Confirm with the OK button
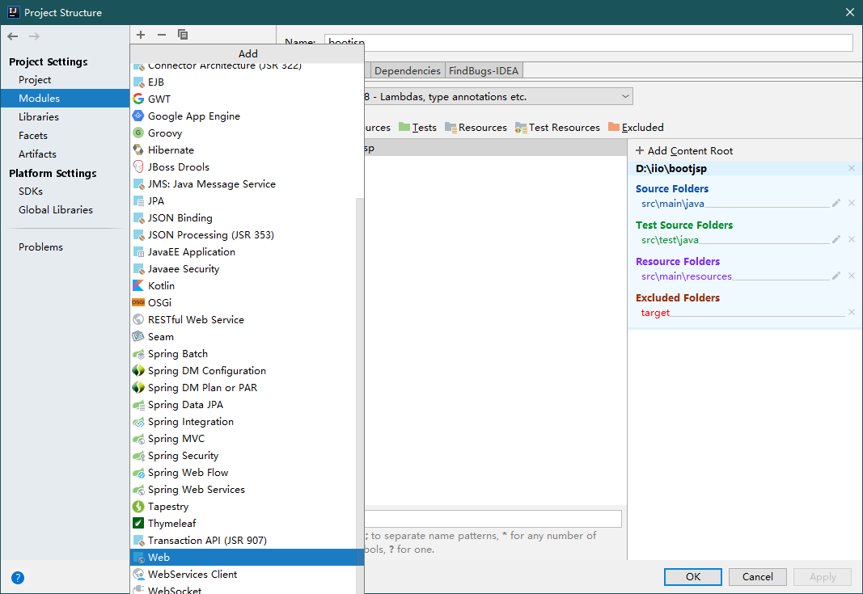Viewport: 863px width, 594px height. coord(693,577)
